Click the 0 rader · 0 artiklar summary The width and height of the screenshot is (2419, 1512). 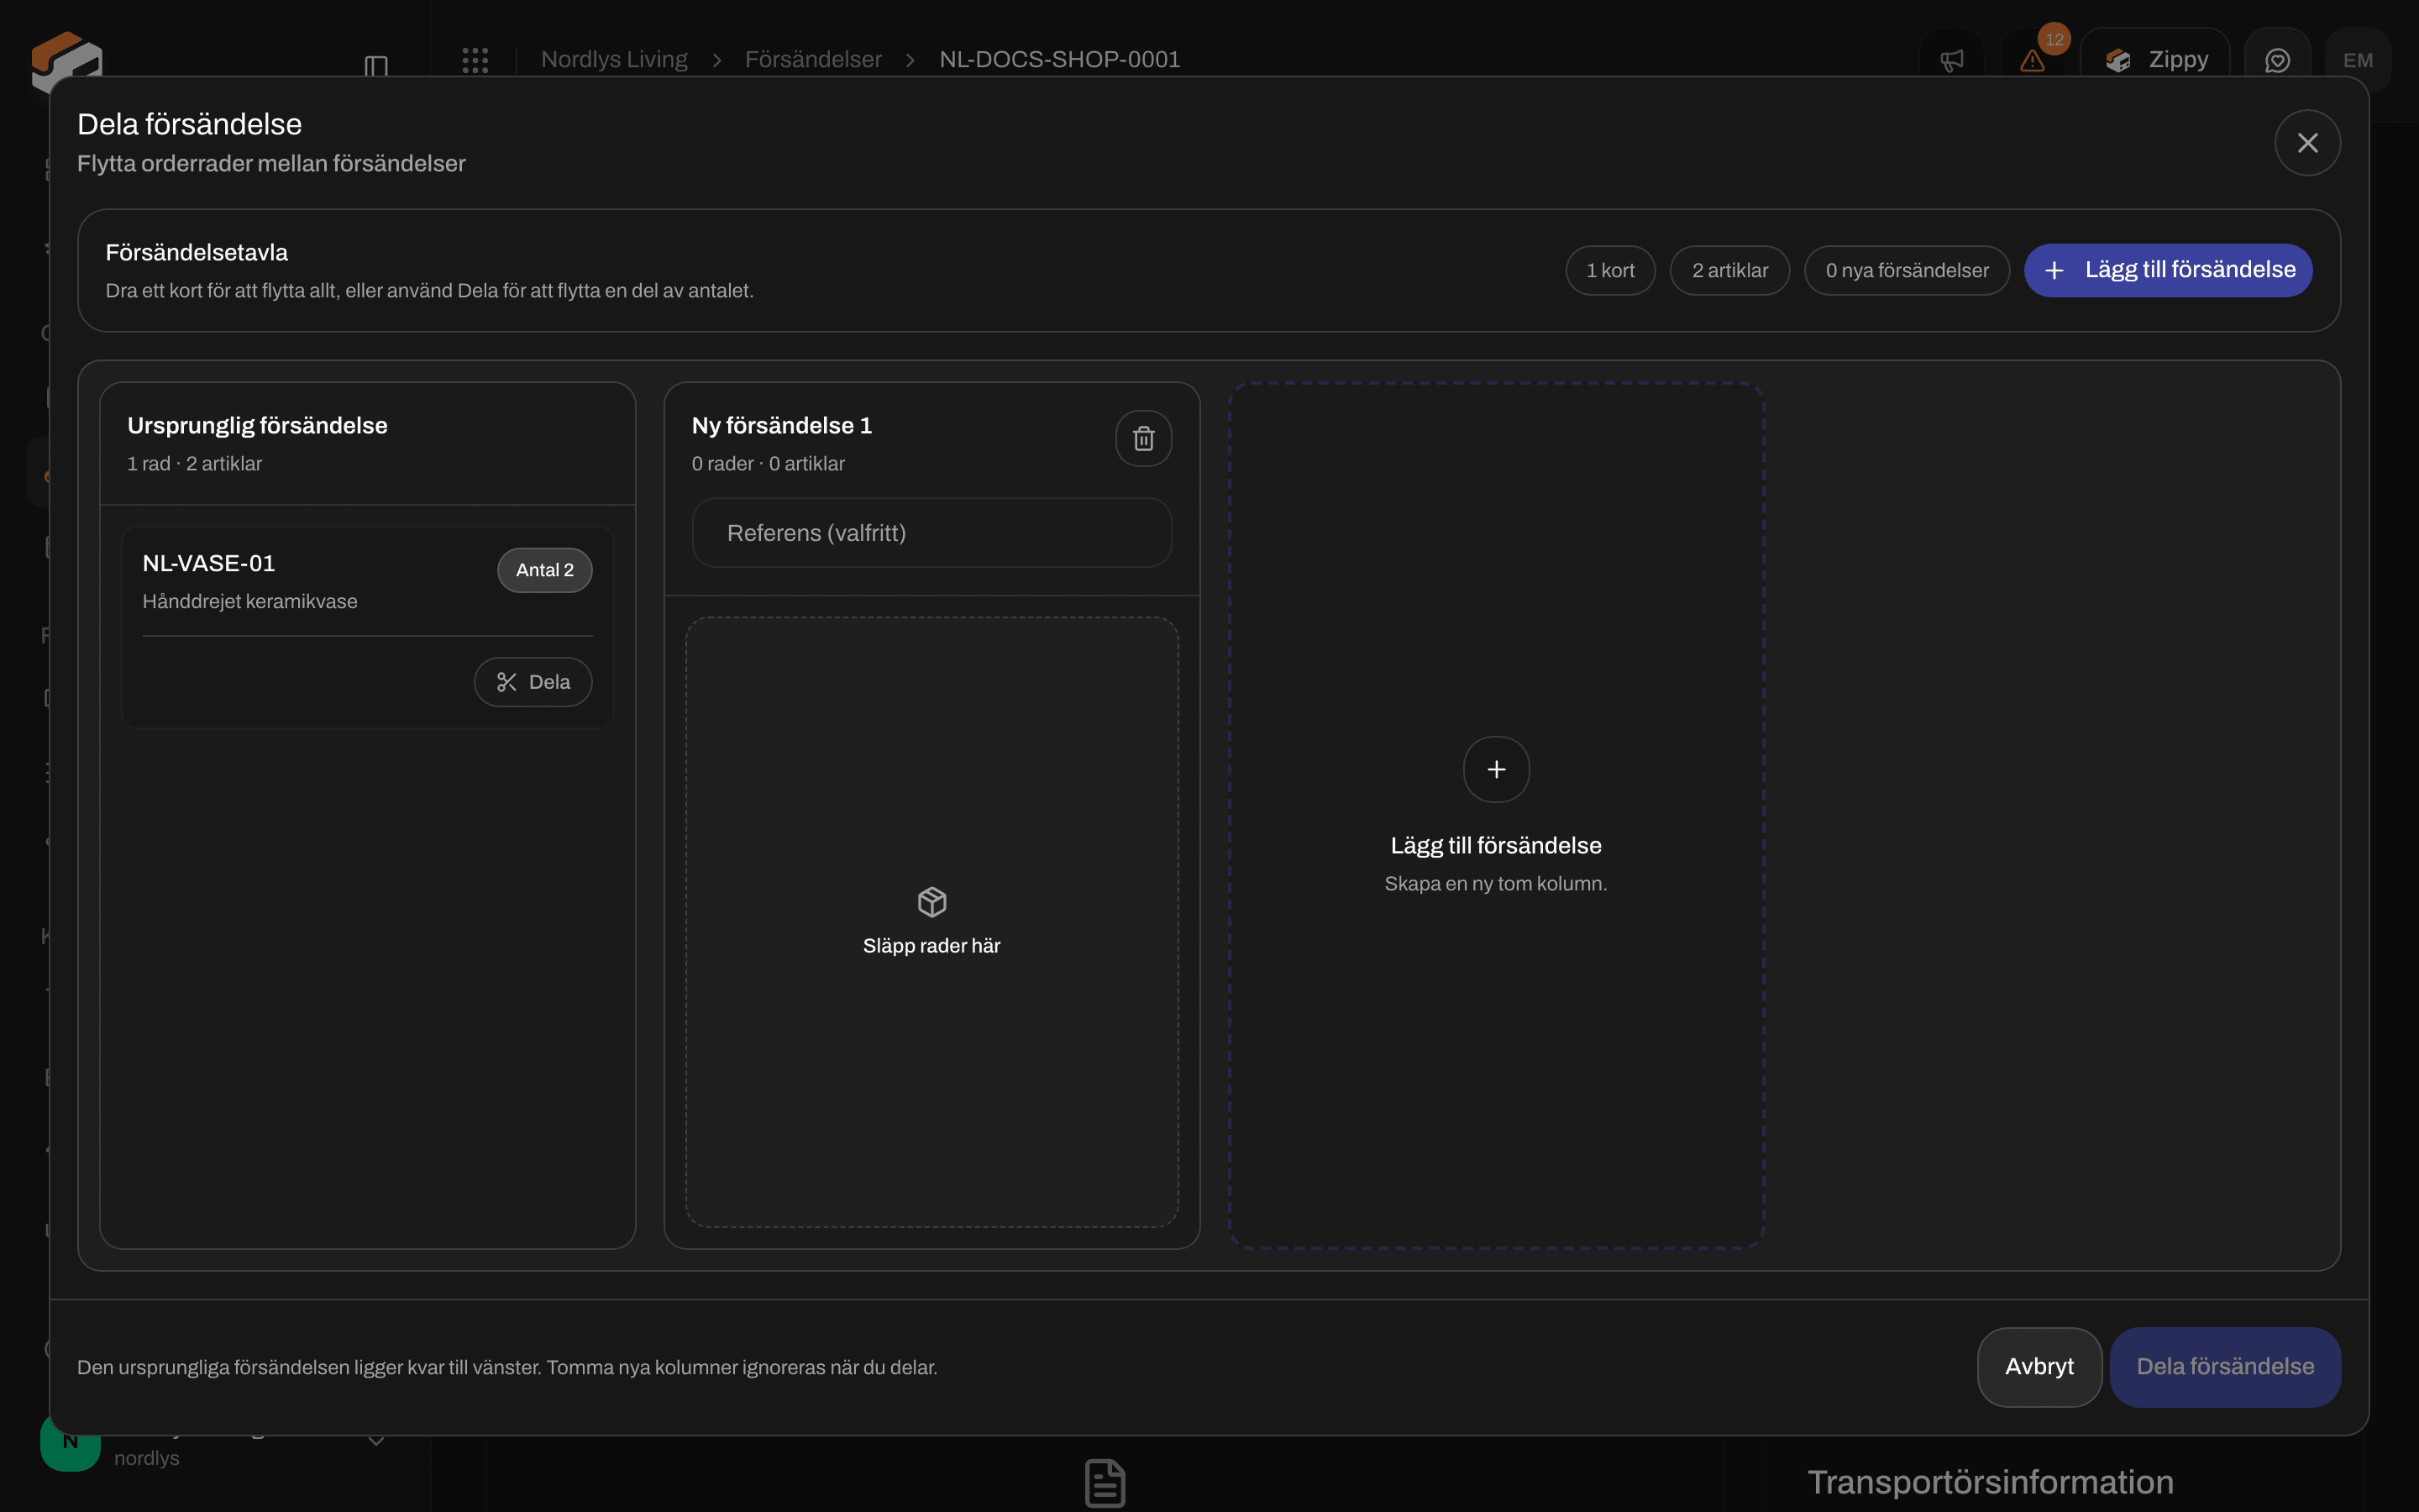coord(768,464)
